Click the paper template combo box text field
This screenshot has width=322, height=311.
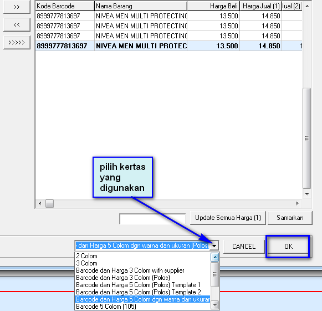click(142, 245)
